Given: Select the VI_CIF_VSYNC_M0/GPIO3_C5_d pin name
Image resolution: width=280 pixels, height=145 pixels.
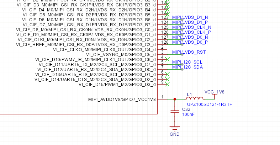Looking at the screenshot, I should (124, 54).
